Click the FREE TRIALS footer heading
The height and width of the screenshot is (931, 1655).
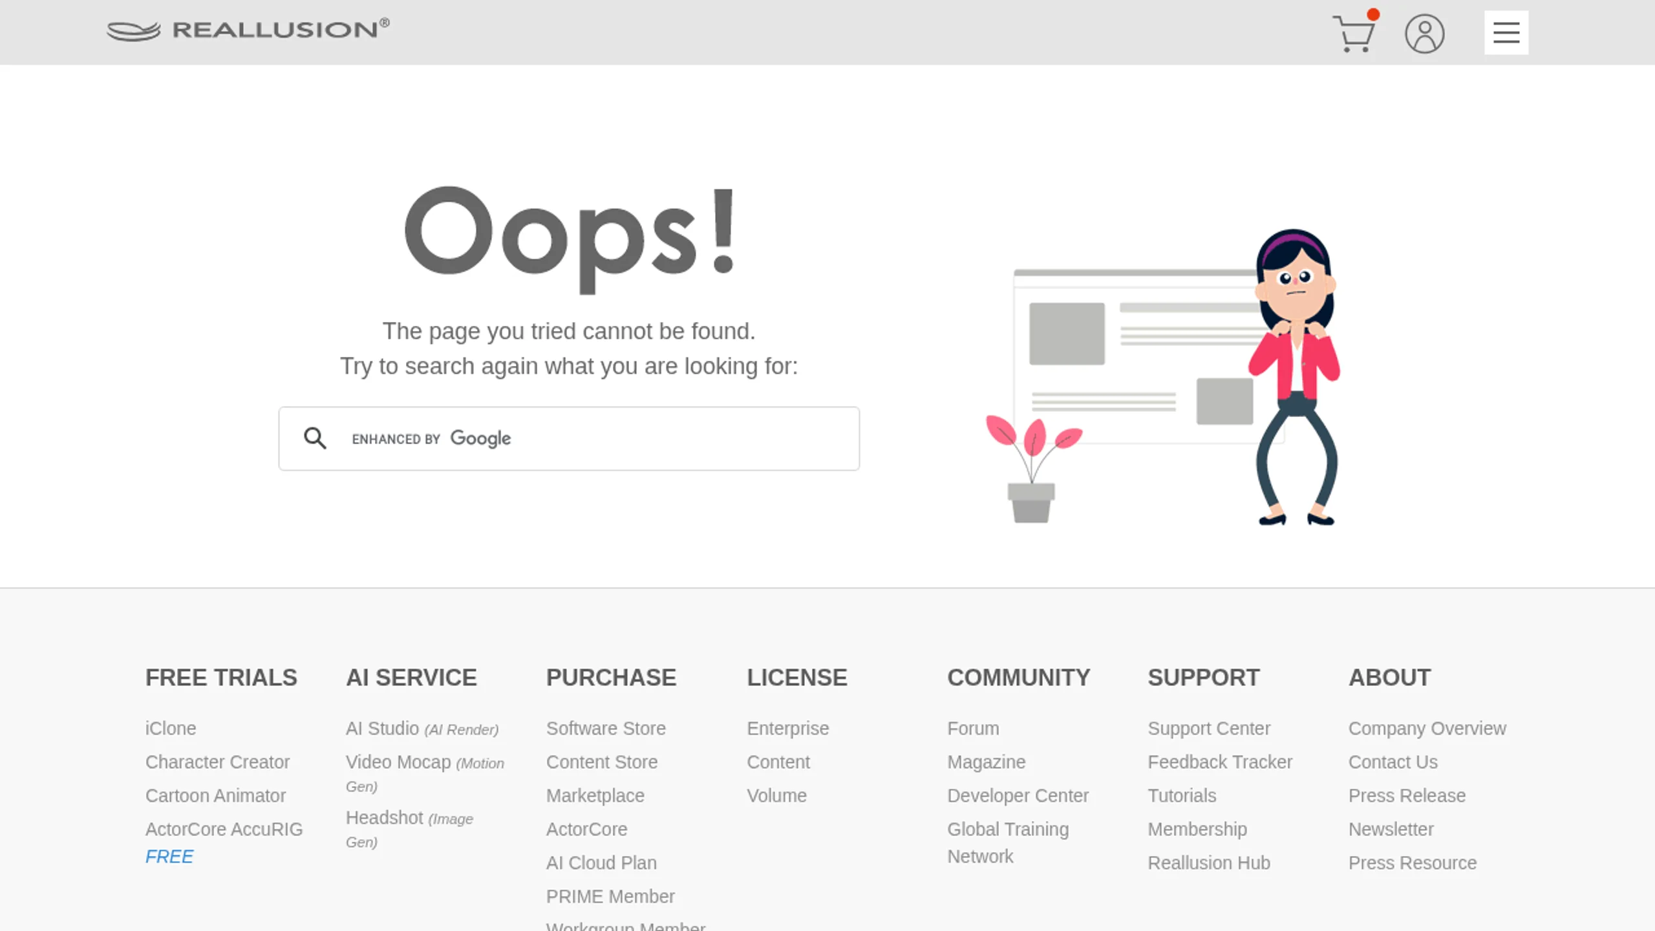(x=221, y=678)
